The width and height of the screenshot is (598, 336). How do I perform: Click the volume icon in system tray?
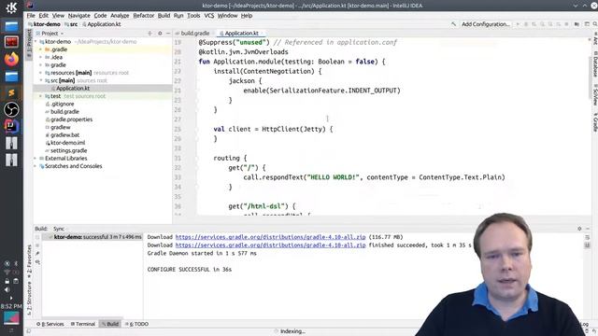(7, 289)
